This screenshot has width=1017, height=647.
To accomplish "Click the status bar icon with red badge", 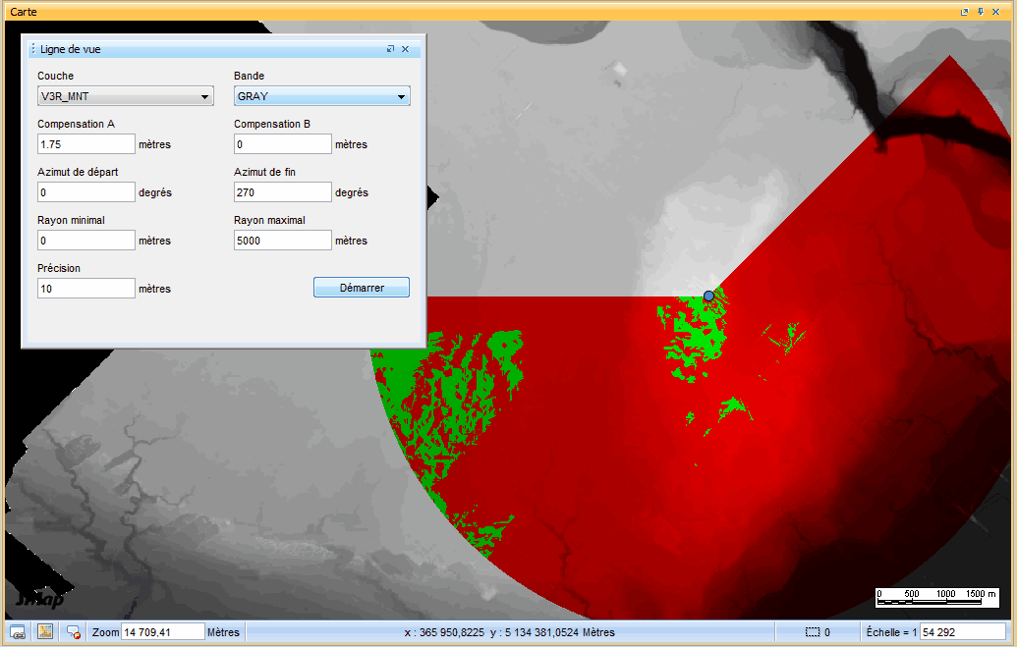I will click(x=73, y=632).
